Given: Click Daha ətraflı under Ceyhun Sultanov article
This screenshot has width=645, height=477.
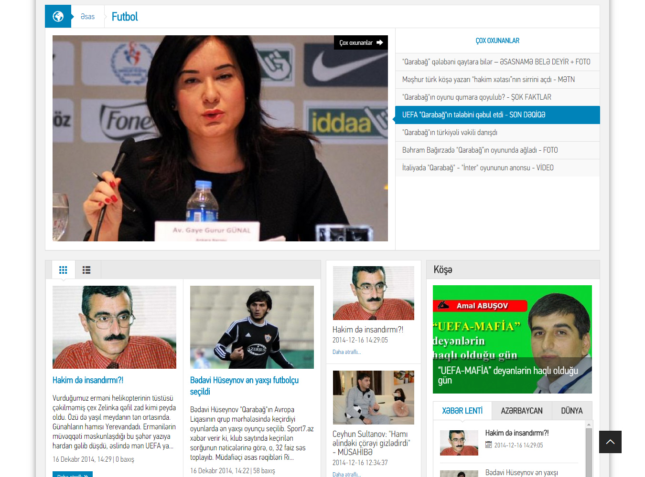Looking at the screenshot, I should 346,474.
